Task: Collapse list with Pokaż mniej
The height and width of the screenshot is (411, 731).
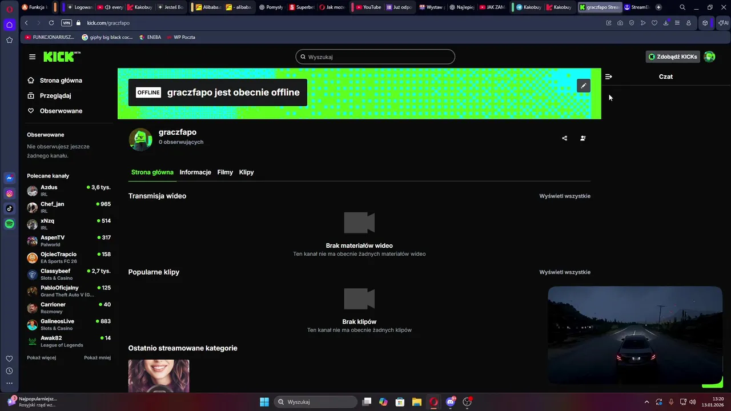Action: 97,358
